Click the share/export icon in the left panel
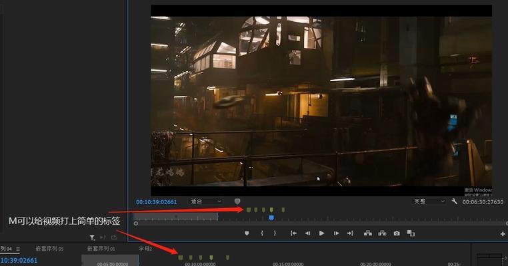 [x=114, y=237]
